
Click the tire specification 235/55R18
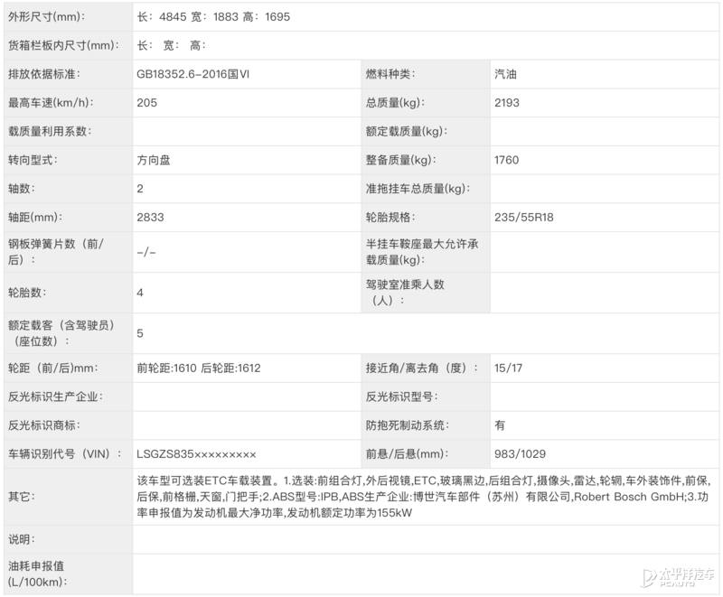tap(523, 218)
